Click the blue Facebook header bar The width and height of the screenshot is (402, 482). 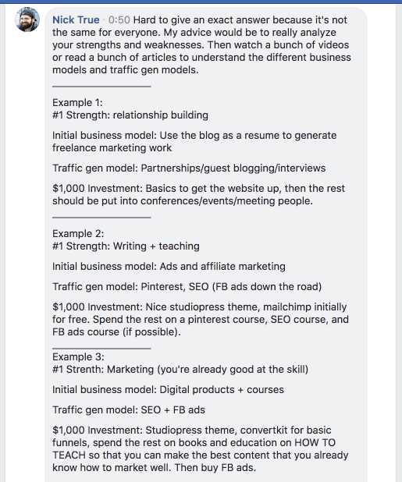(201, 2)
